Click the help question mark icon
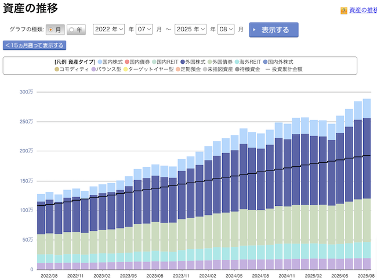 [x=344, y=10]
